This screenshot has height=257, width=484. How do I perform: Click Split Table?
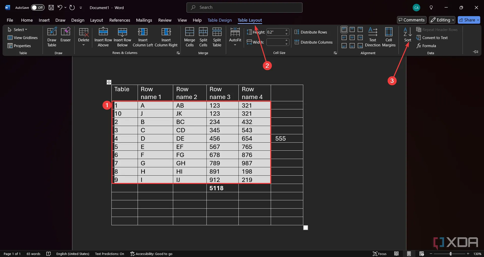[217, 37]
